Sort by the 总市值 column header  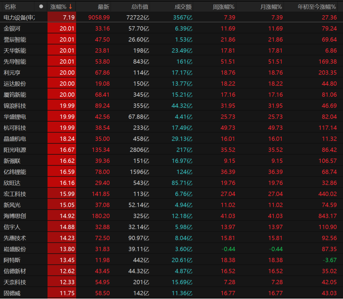140,7
